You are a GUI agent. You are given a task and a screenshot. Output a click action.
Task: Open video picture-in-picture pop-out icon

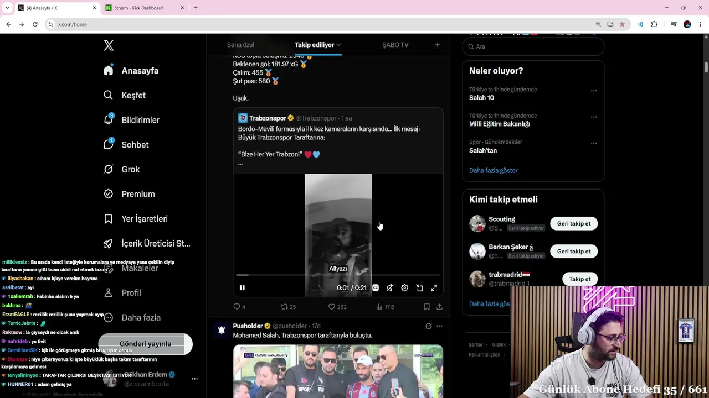pos(419,287)
